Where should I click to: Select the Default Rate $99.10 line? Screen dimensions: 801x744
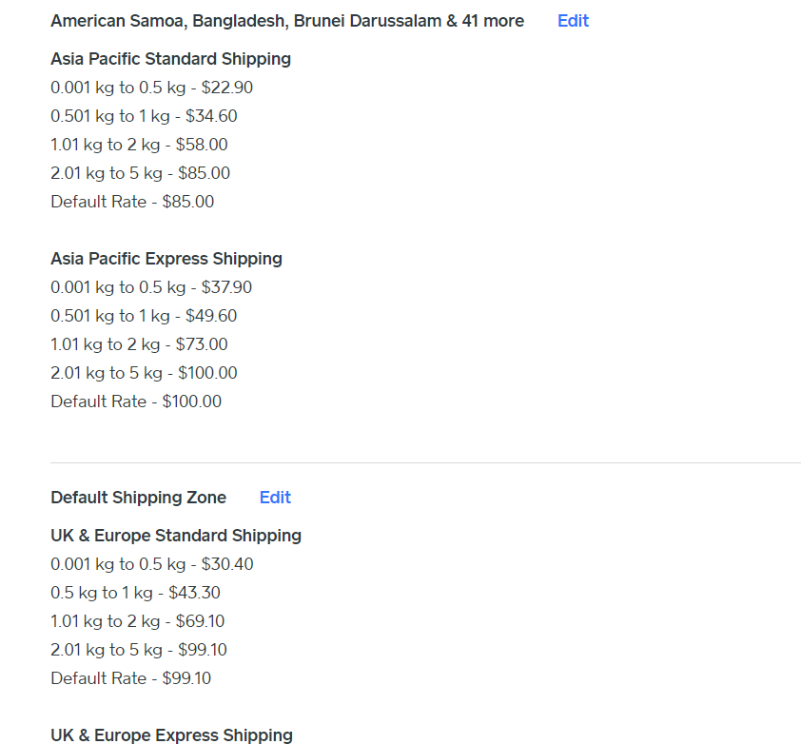click(130, 678)
